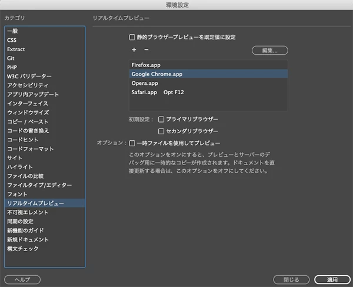Open 新規ドキュメント category

coord(45,239)
